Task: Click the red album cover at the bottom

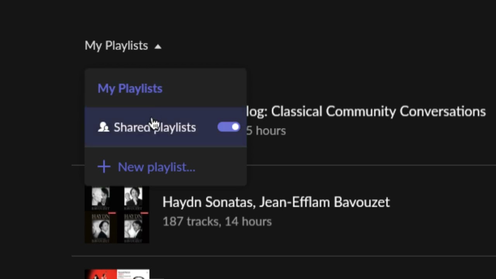Action: (x=101, y=274)
